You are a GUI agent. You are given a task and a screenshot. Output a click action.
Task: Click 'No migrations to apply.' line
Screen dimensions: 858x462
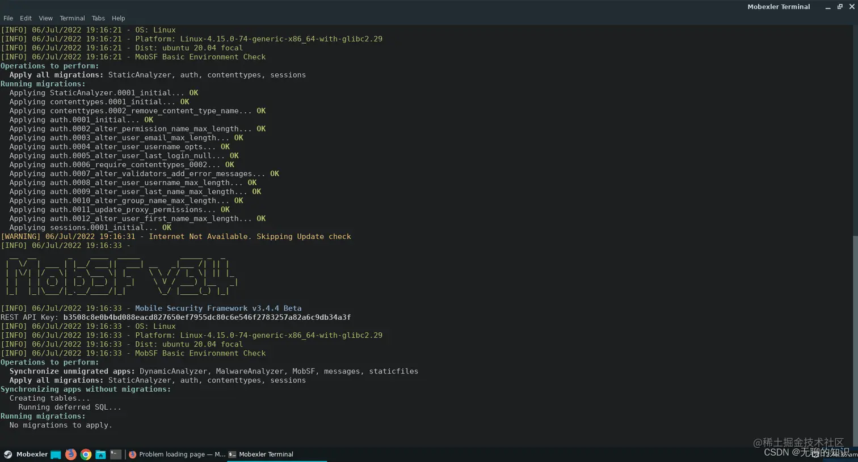coord(61,425)
